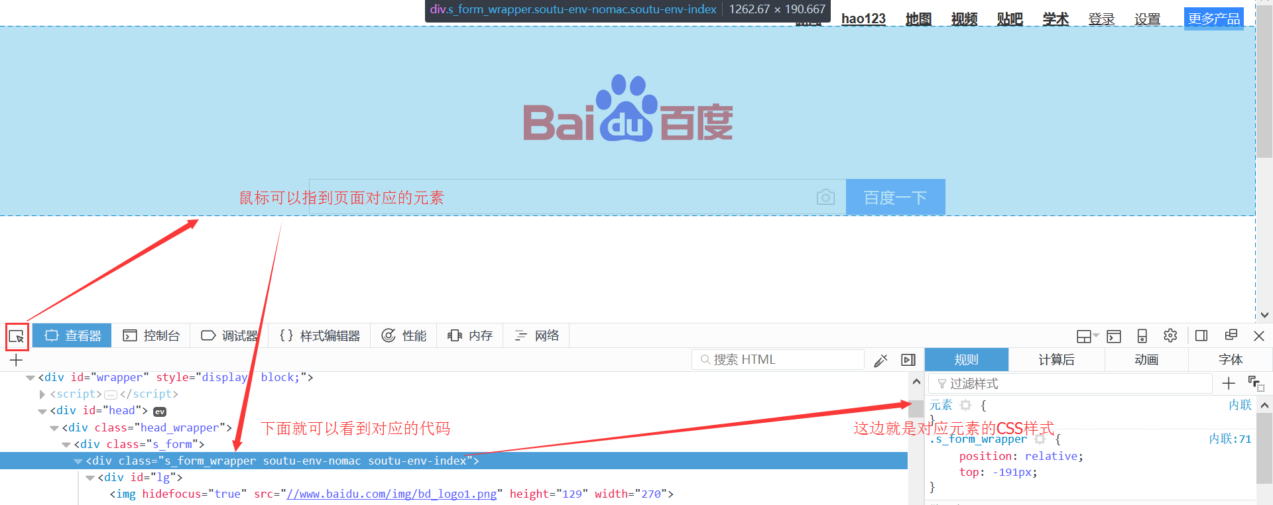The image size is (1273, 505).
Task: Collapse the div id lg node
Action: click(90, 478)
